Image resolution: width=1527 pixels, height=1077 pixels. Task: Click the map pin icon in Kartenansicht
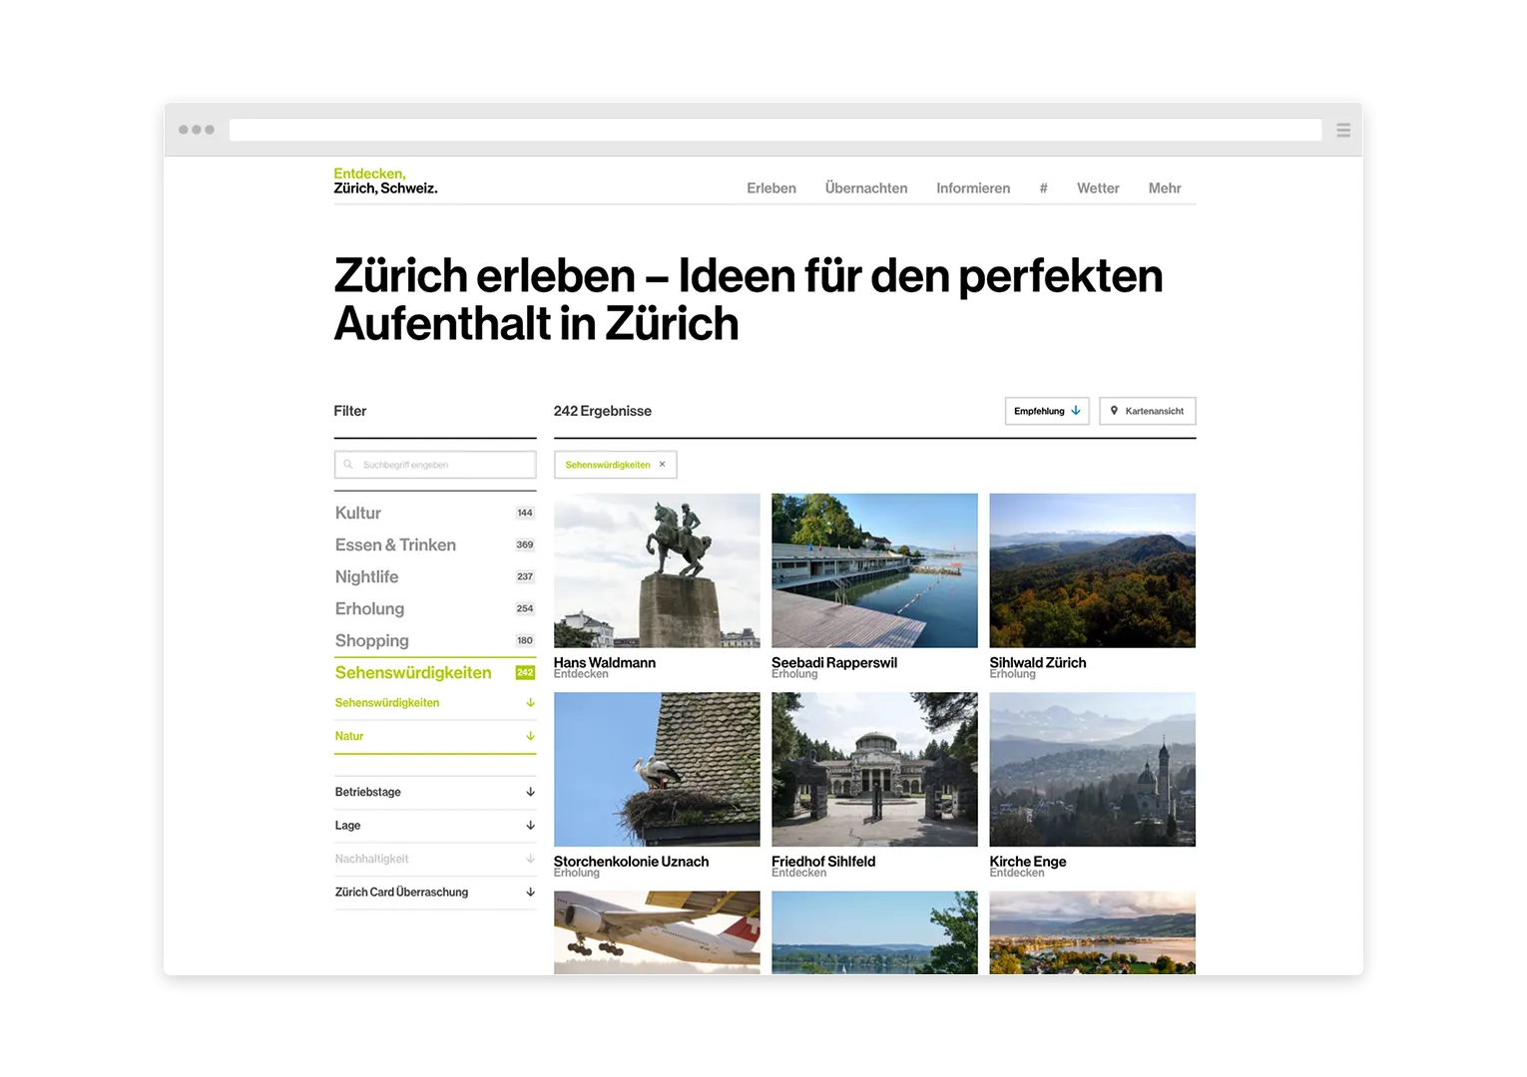click(x=1114, y=411)
